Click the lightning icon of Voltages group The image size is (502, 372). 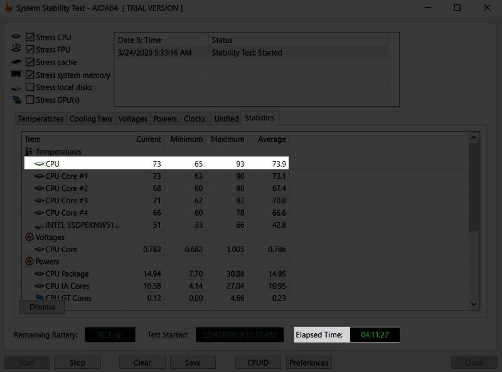[29, 237]
